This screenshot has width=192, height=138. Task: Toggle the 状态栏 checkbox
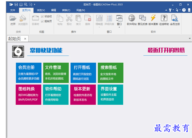click(x=42, y=17)
